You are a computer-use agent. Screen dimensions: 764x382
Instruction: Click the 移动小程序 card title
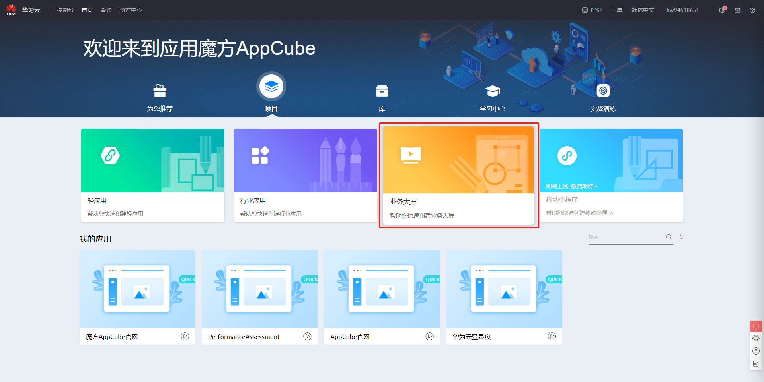point(562,199)
